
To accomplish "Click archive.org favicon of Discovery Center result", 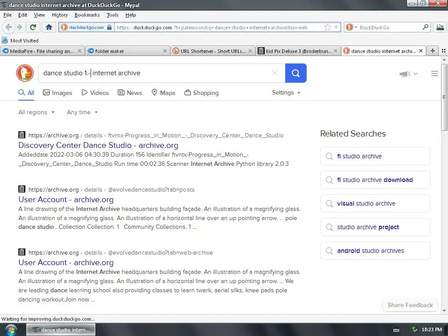I will 22,135.
